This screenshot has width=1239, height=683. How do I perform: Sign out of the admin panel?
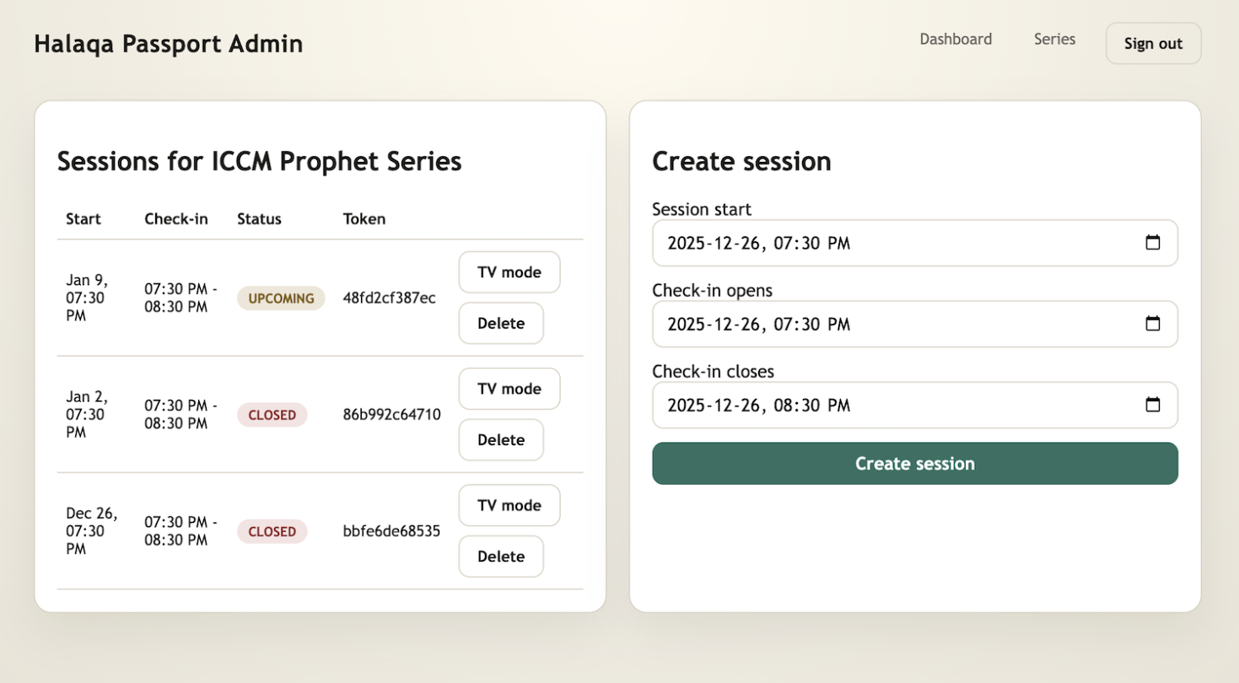point(1153,44)
